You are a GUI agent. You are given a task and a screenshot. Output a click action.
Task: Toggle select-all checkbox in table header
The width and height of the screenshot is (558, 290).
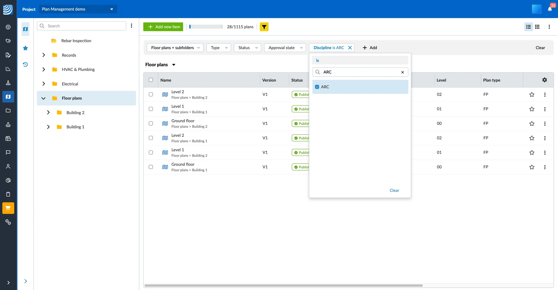(151, 80)
